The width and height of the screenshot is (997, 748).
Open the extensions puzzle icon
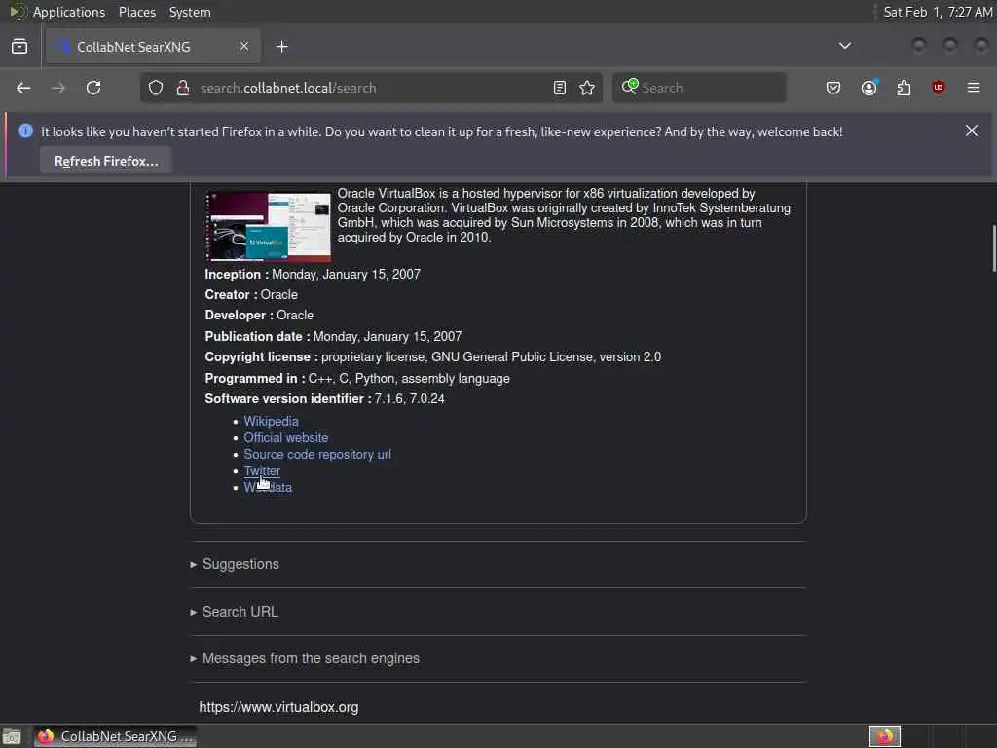[x=904, y=88]
